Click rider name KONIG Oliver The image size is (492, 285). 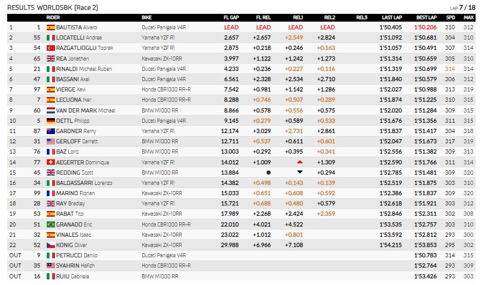(71, 245)
